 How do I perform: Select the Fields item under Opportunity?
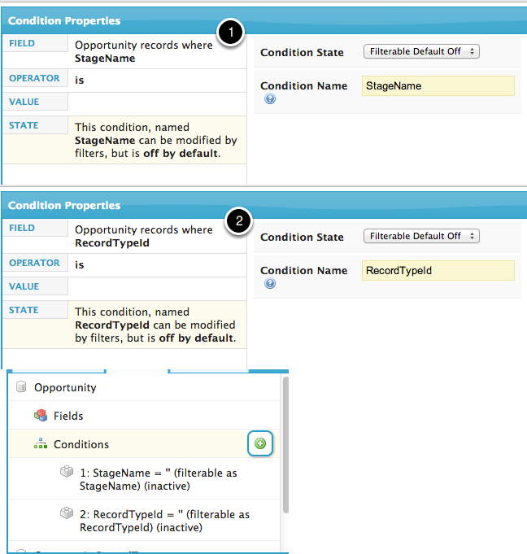[x=68, y=416]
